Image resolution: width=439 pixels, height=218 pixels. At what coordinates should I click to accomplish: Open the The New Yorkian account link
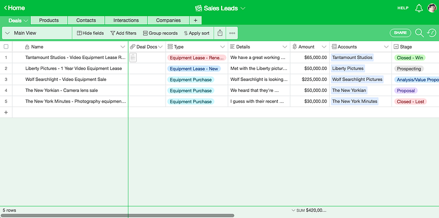pos(349,90)
